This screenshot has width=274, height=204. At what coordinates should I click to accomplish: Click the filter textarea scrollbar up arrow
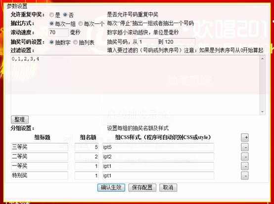pyautogui.click(x=262, y=59)
